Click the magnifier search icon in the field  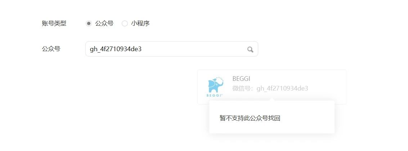tap(250, 49)
